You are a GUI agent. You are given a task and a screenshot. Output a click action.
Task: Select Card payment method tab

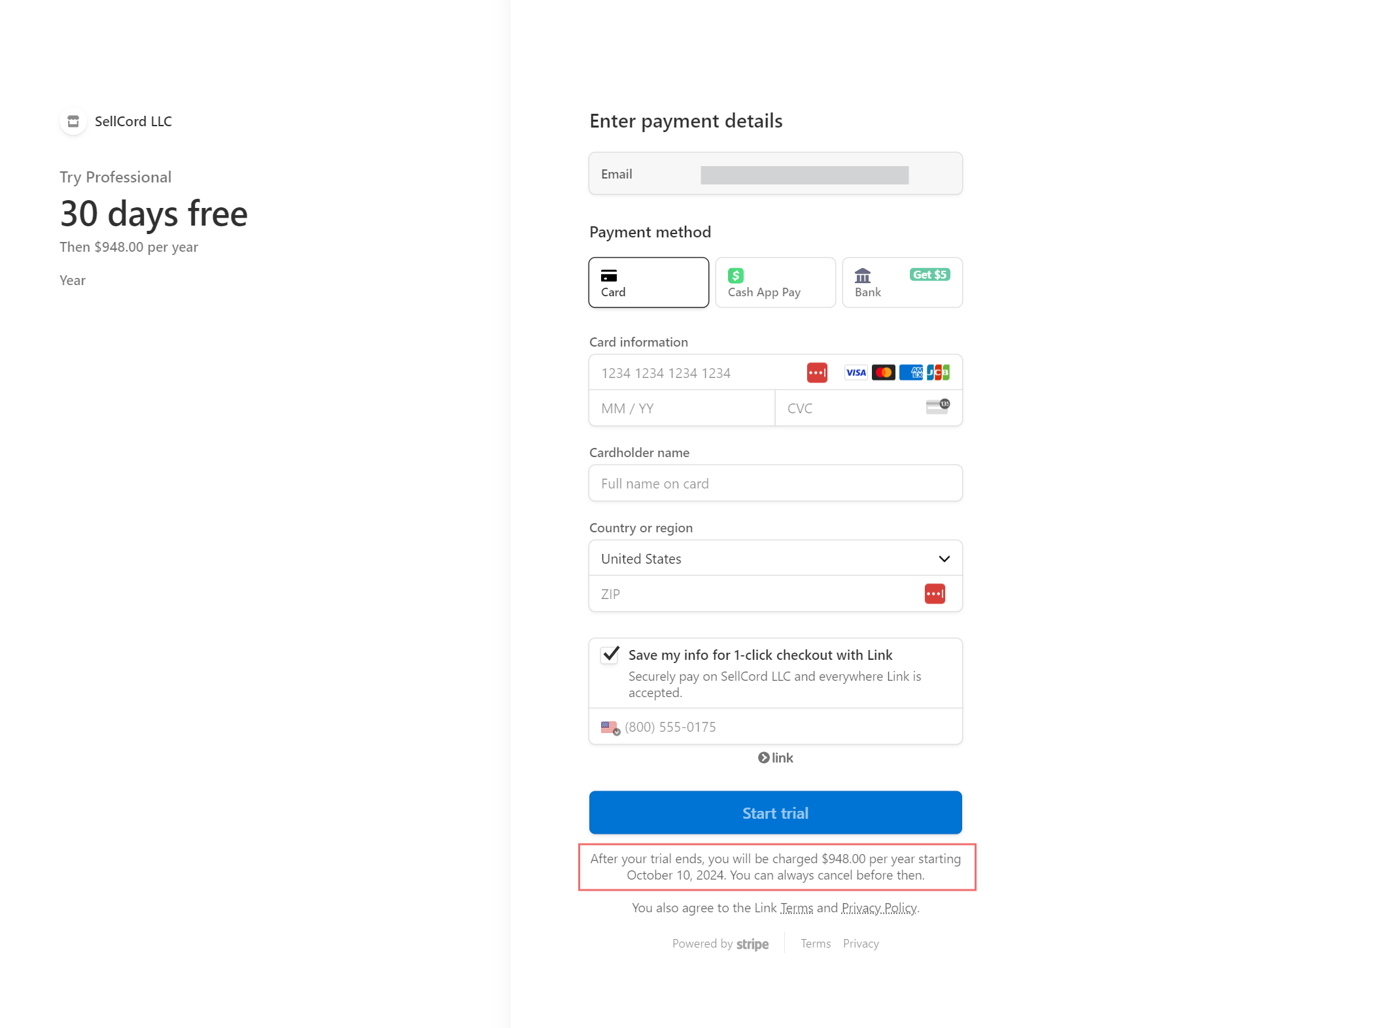[x=648, y=283]
